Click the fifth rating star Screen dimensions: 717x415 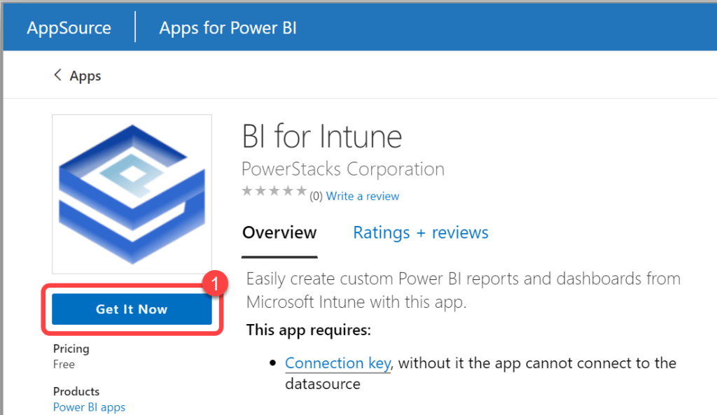point(301,191)
